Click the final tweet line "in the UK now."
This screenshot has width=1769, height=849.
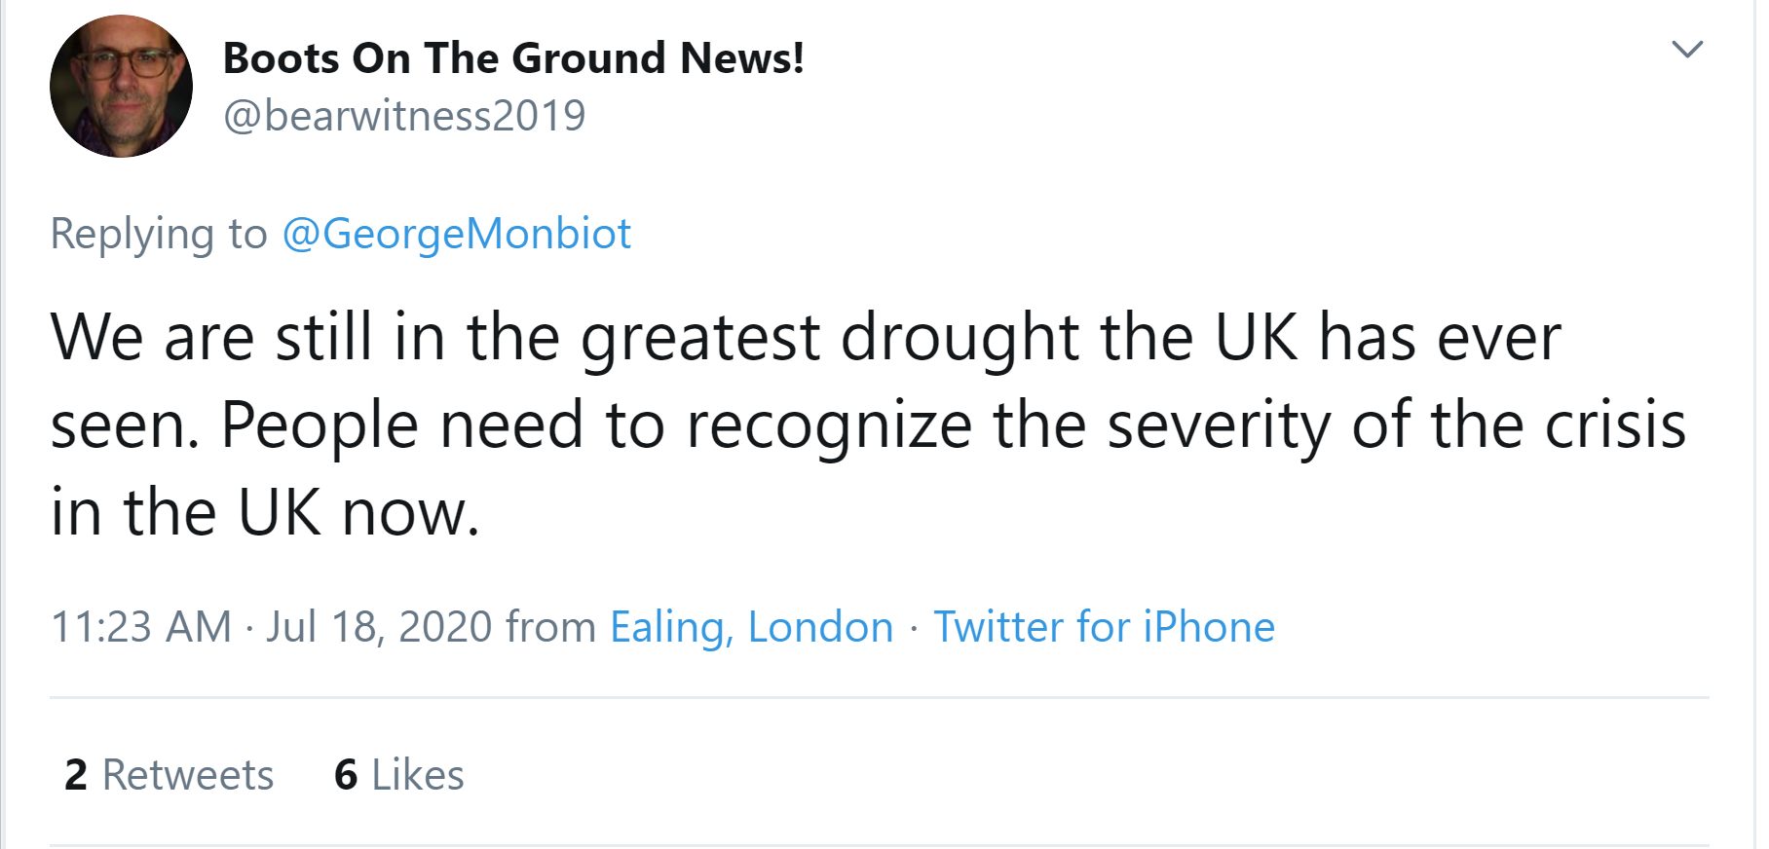tap(265, 512)
